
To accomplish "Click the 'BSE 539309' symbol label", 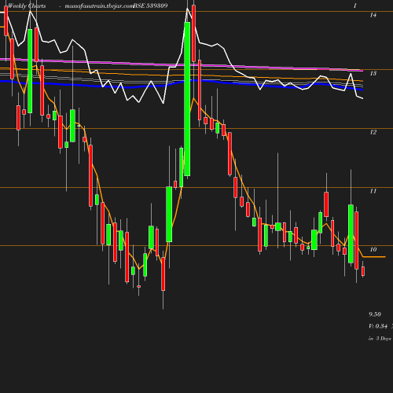I will coord(150,6).
